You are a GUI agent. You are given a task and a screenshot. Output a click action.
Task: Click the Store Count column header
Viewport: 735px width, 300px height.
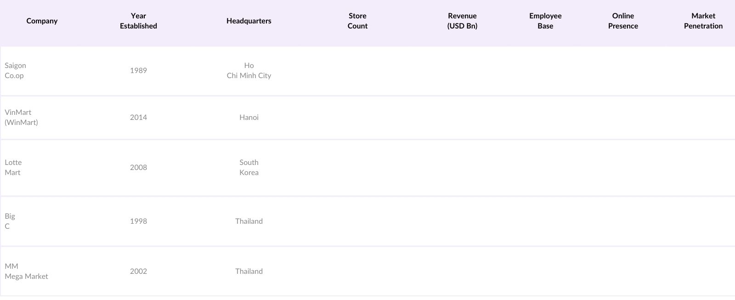tap(357, 21)
